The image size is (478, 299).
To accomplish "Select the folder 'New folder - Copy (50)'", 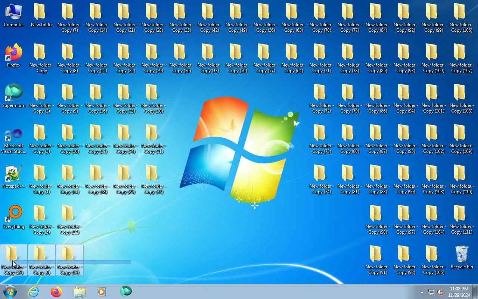I will (238, 58).
